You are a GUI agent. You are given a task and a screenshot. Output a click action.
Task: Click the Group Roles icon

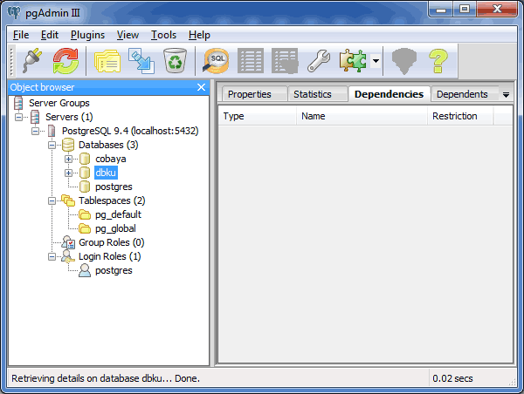point(68,242)
